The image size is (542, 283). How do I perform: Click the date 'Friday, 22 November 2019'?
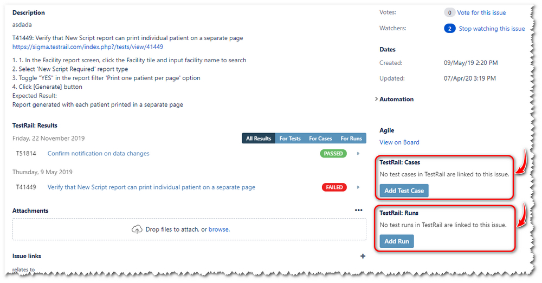coord(48,139)
